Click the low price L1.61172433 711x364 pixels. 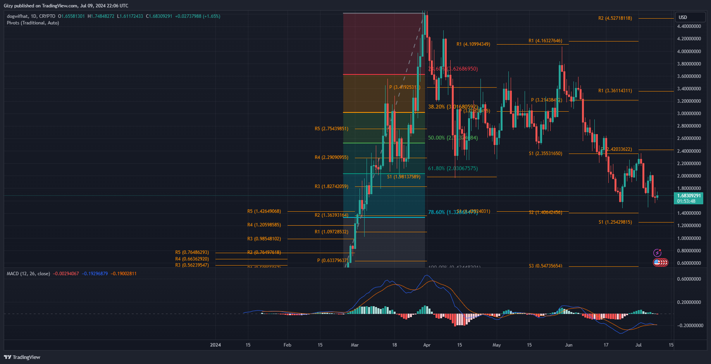click(x=130, y=16)
